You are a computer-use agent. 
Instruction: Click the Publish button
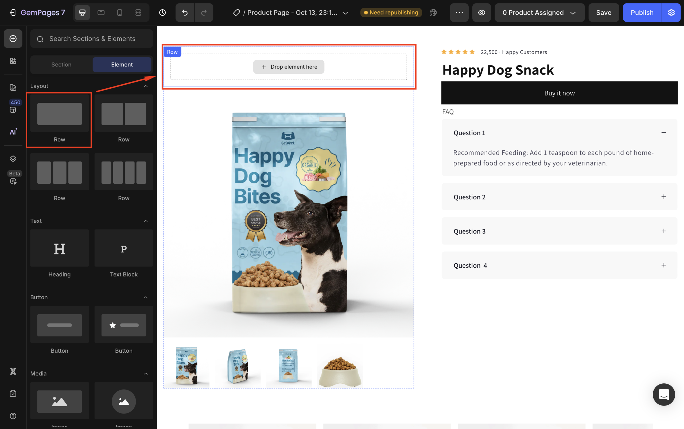pyautogui.click(x=642, y=13)
